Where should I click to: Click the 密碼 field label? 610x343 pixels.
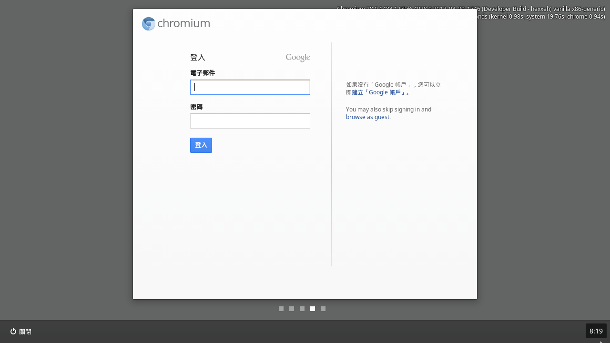196,107
